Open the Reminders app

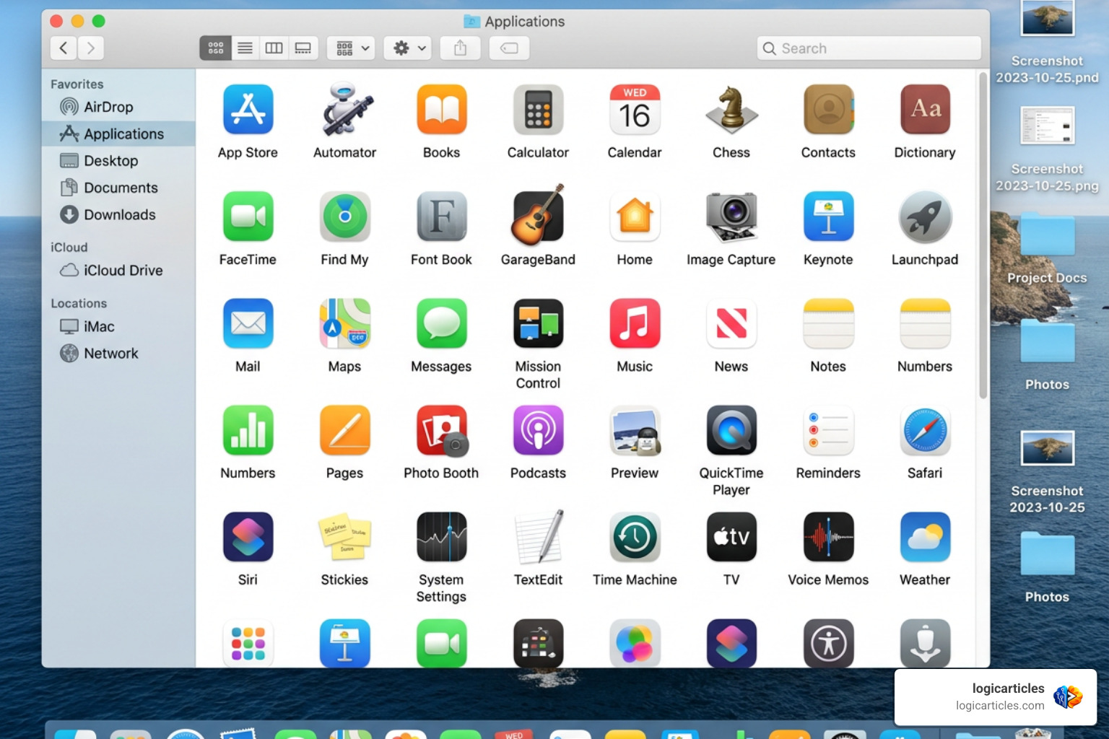pyautogui.click(x=828, y=430)
